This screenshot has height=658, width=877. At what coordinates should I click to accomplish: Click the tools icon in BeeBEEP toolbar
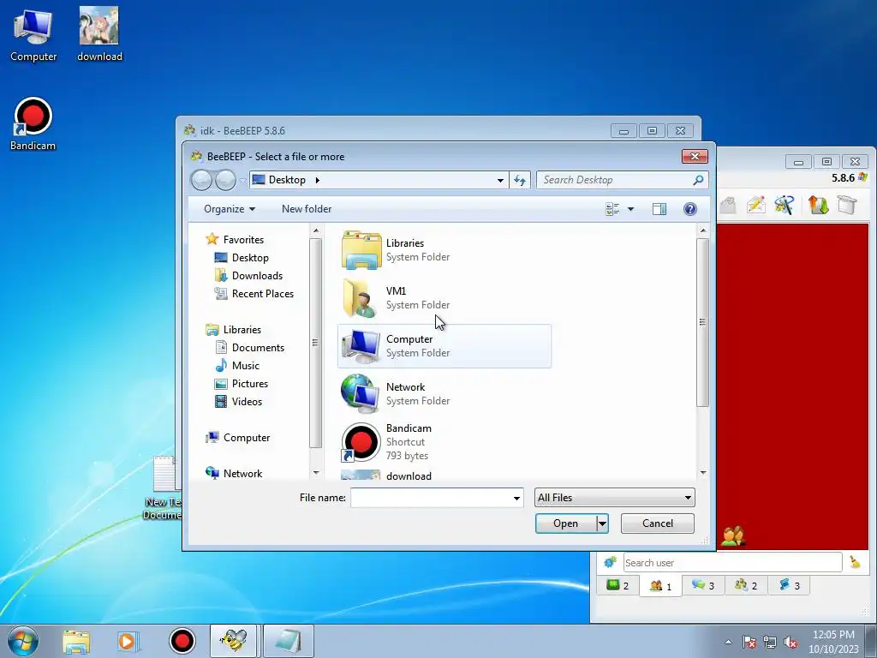785,205
